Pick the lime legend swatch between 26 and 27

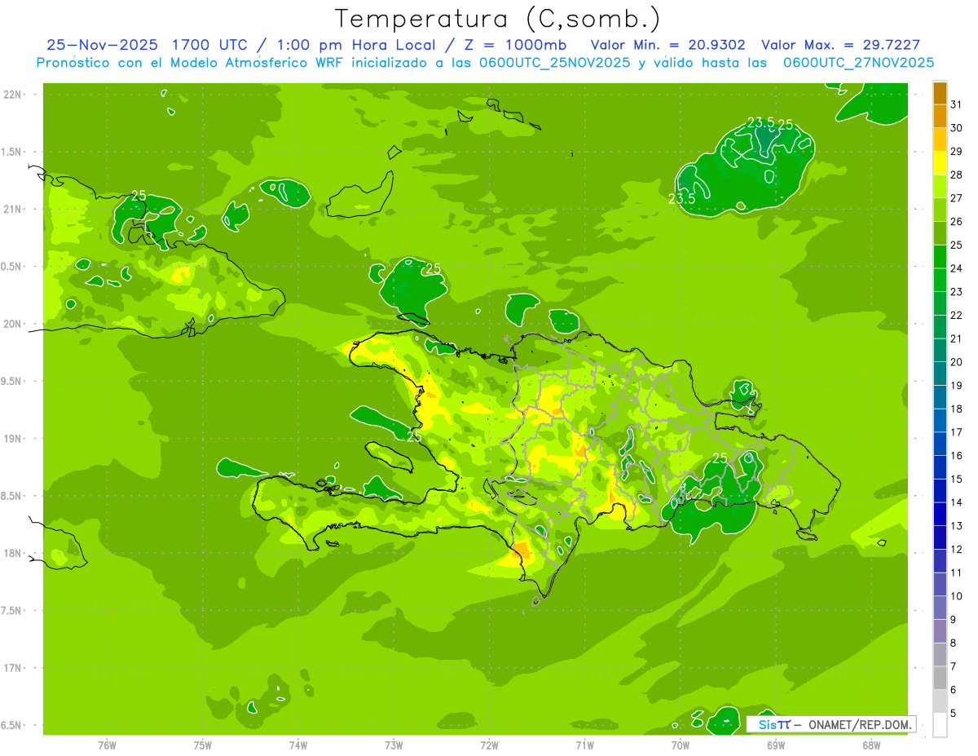pyautogui.click(x=940, y=210)
